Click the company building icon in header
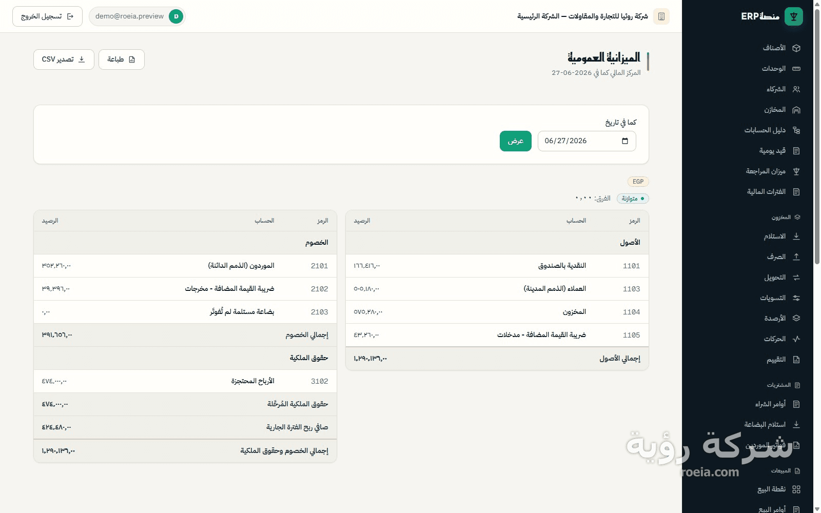Viewport: 821px width, 513px height. 661,16
